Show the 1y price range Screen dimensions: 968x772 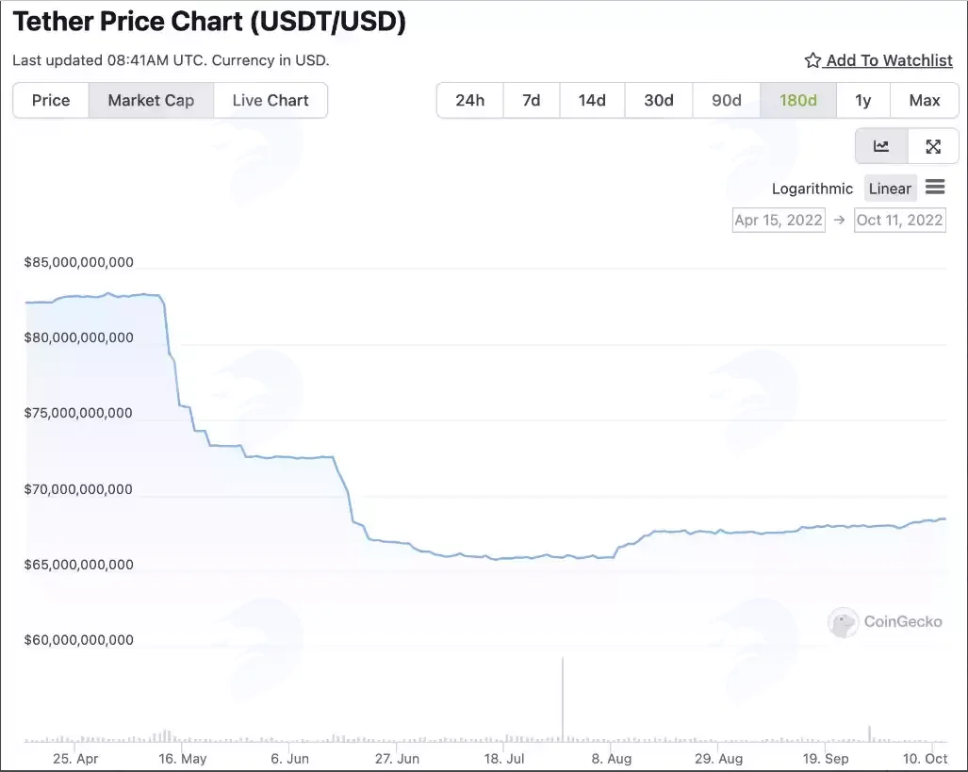[x=863, y=100]
